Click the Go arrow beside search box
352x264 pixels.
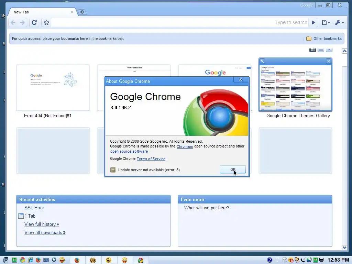(x=313, y=22)
